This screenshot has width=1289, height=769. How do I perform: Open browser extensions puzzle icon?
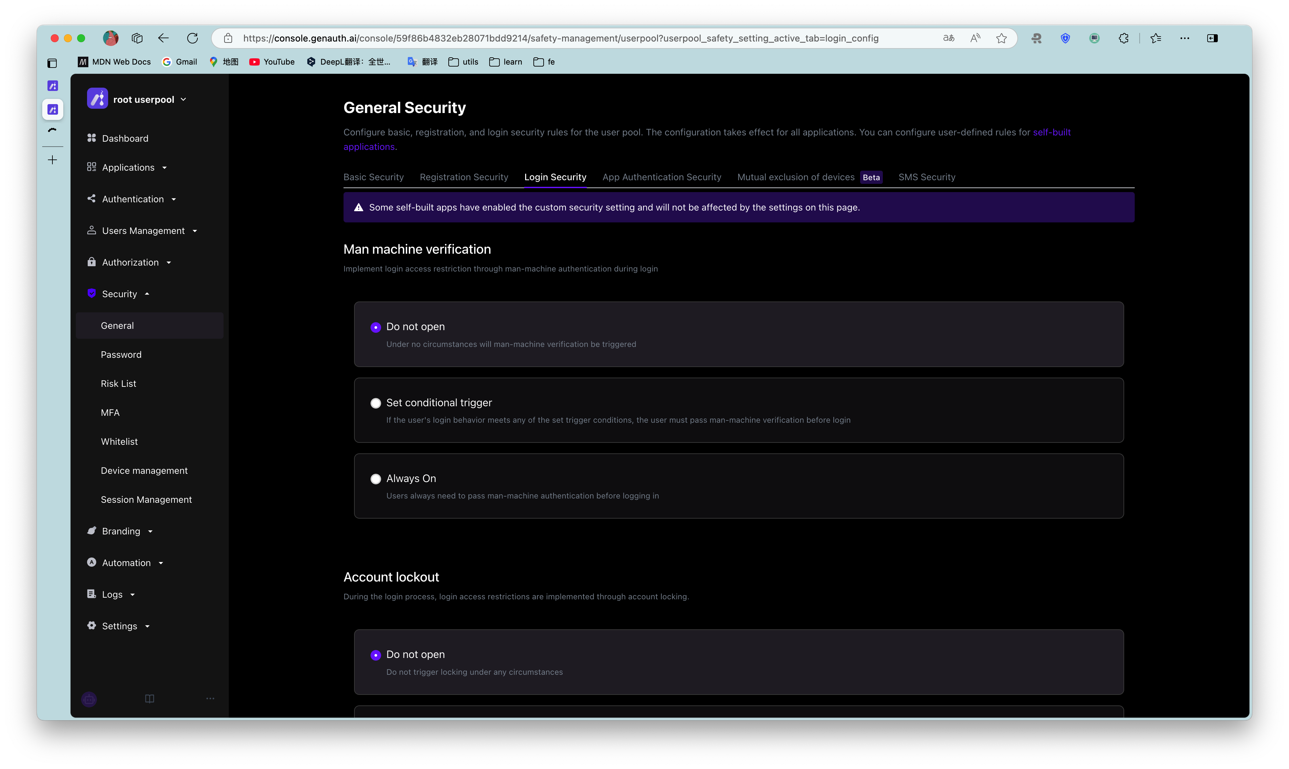coord(1123,38)
